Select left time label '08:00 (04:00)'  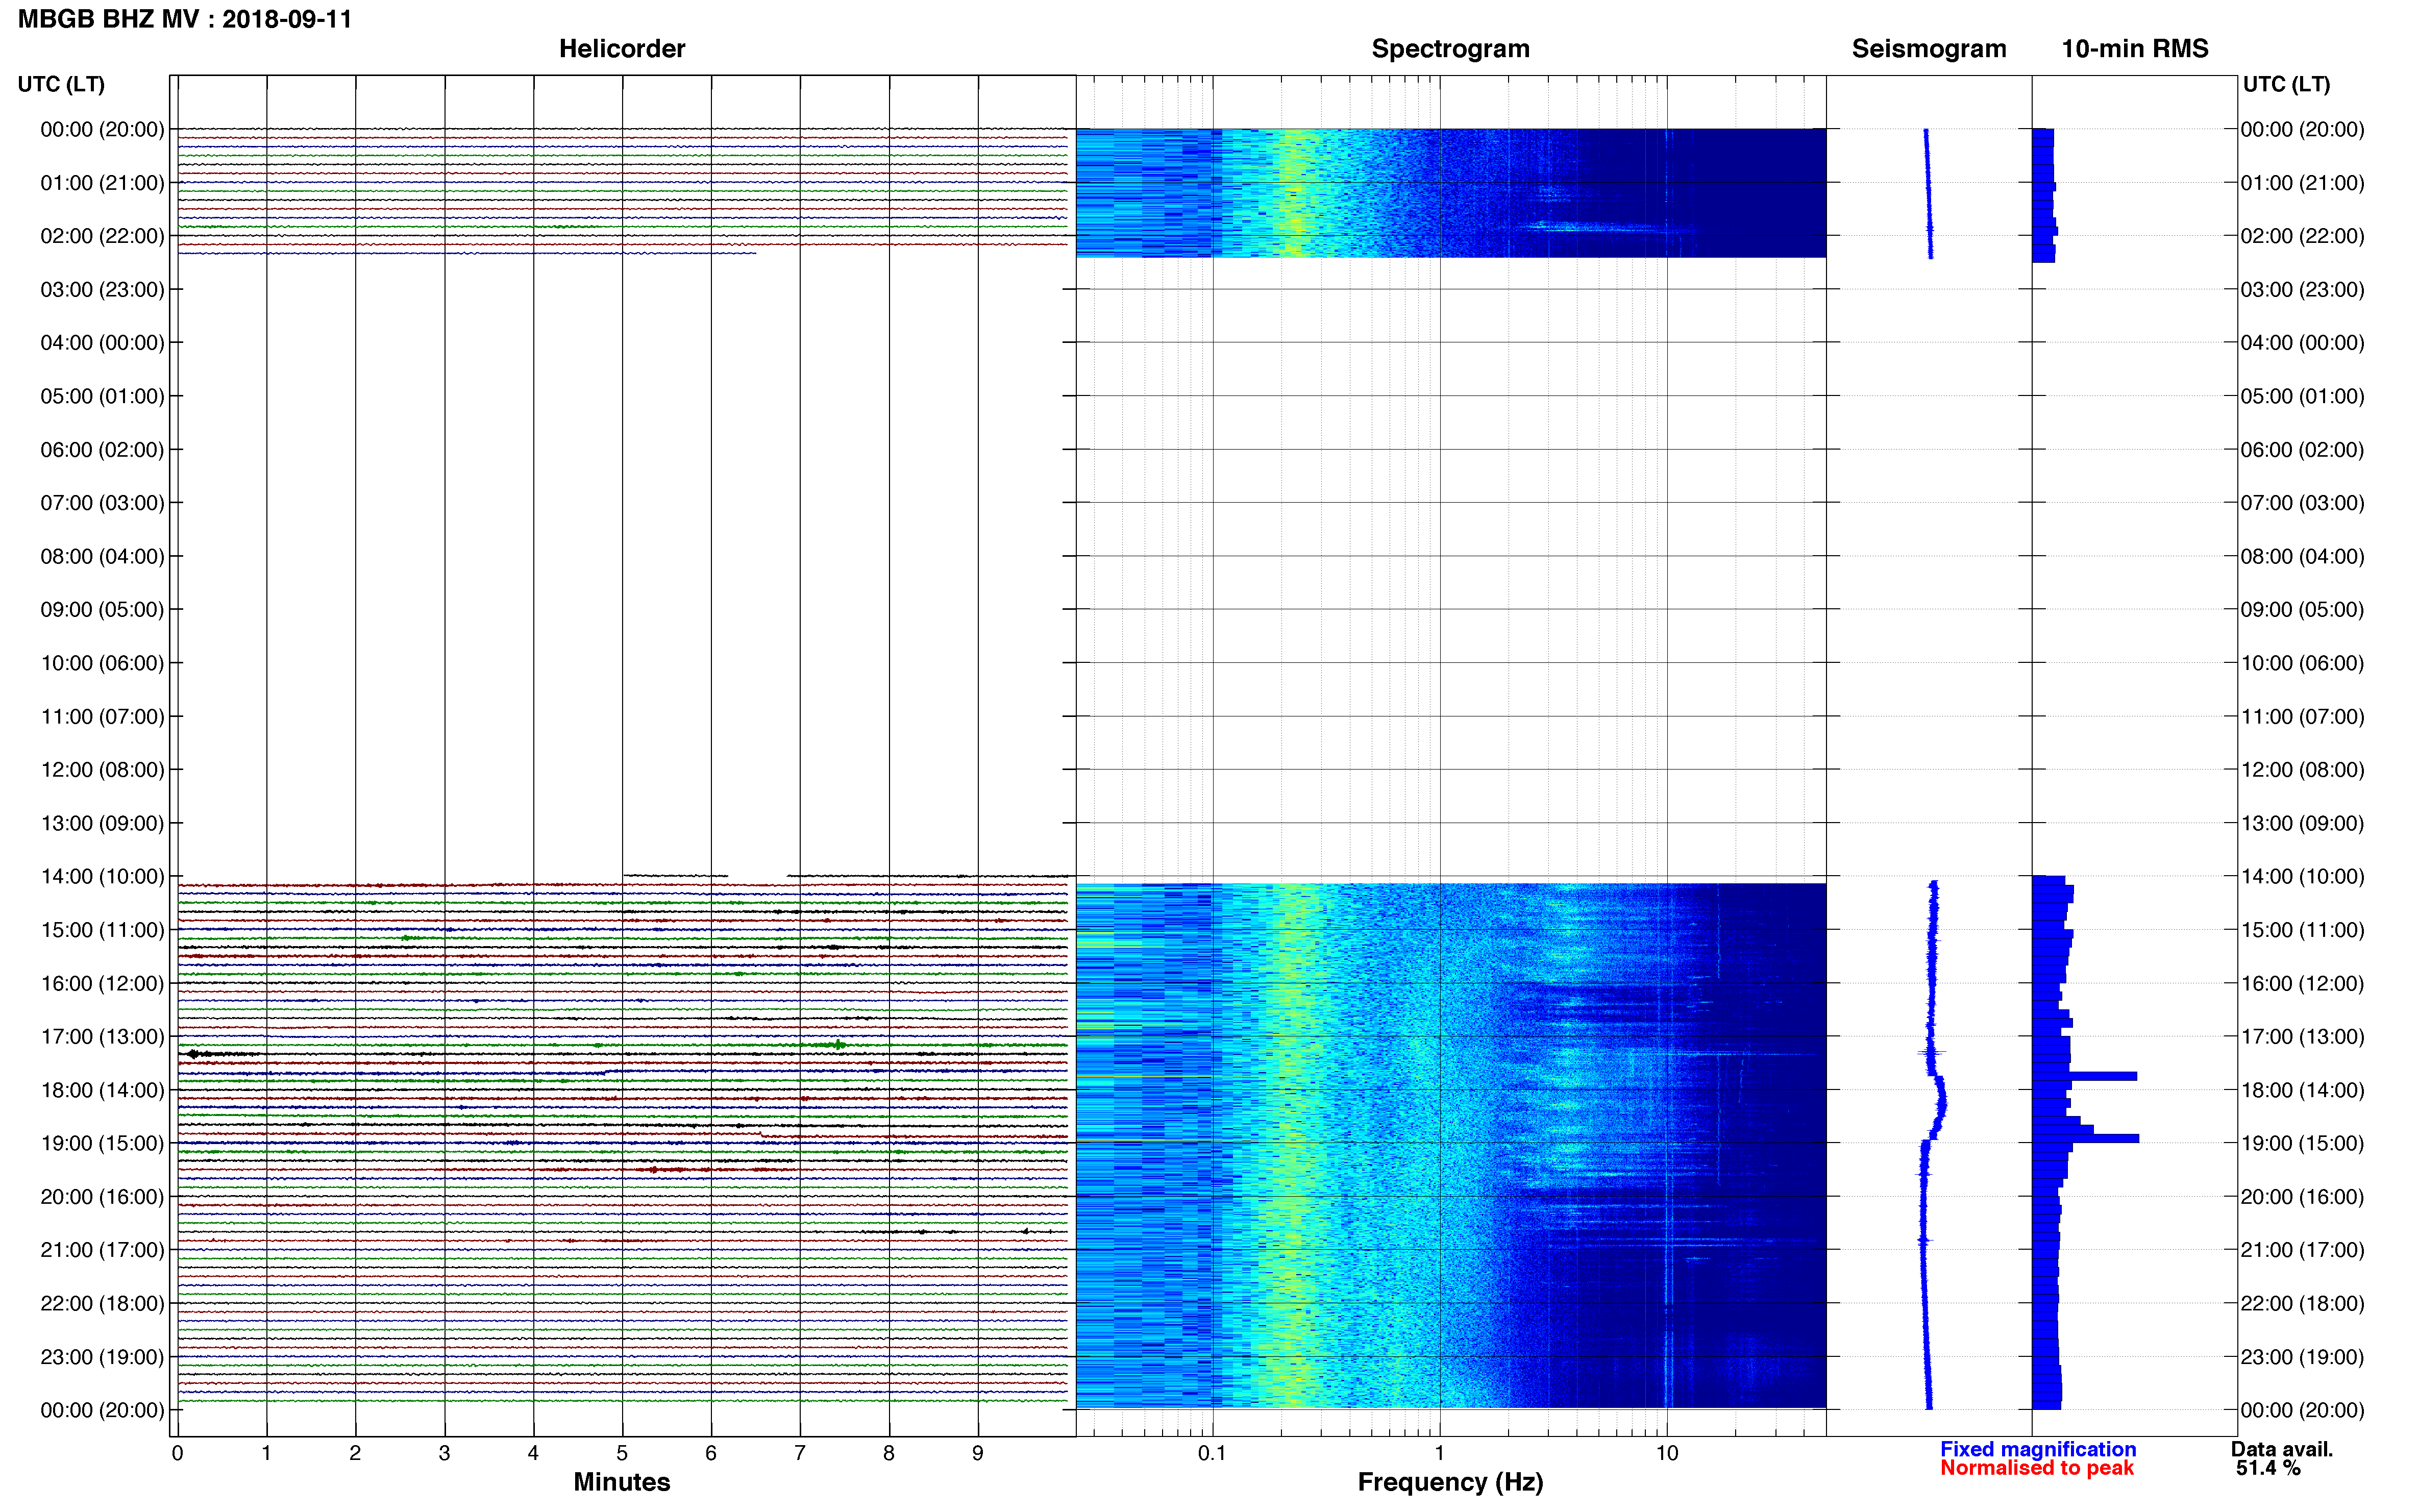pos(102,556)
